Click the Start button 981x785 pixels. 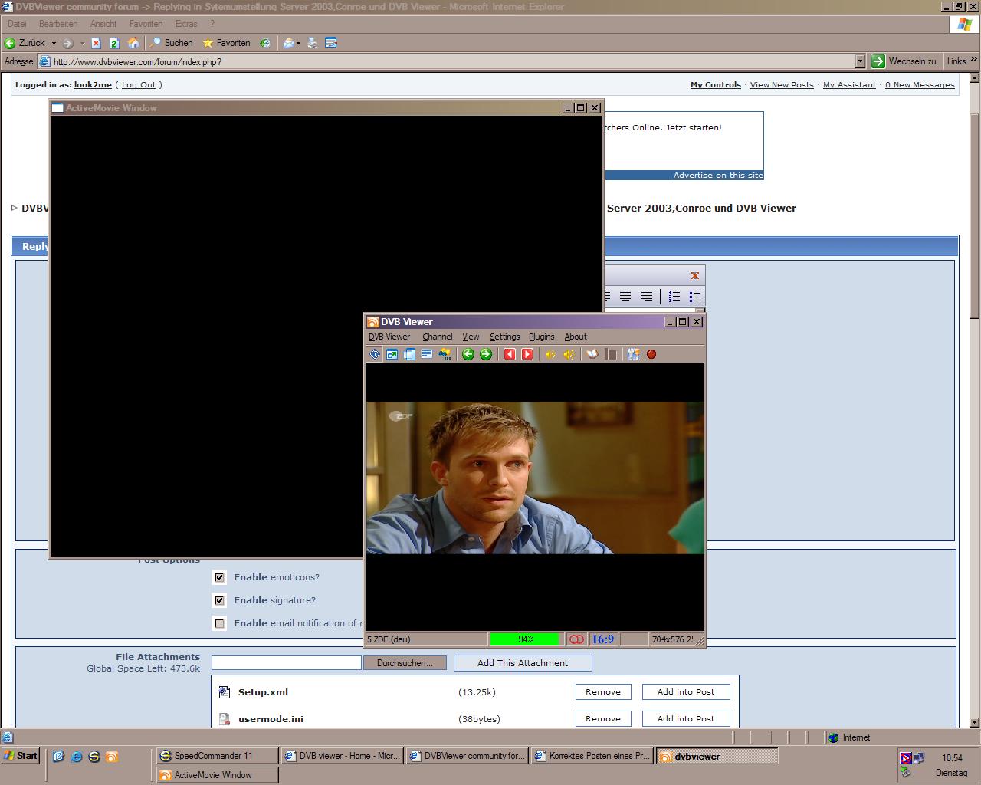(21, 756)
